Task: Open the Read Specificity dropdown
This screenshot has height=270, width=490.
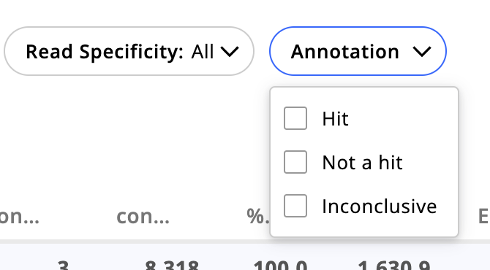Action: 129,51
